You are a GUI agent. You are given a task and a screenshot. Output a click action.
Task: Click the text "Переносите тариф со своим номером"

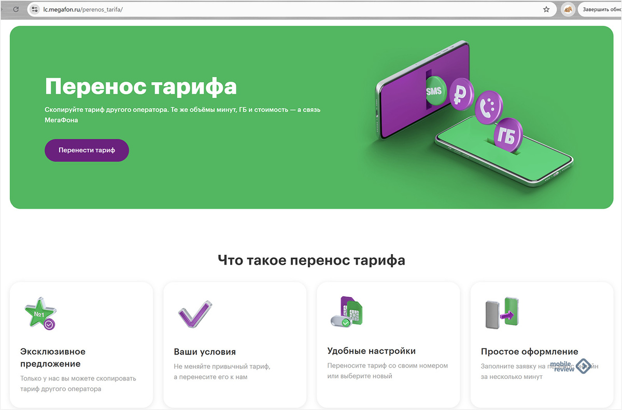tap(388, 365)
